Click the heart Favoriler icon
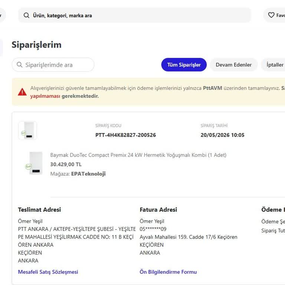The height and width of the screenshot is (285, 285). [271, 15]
